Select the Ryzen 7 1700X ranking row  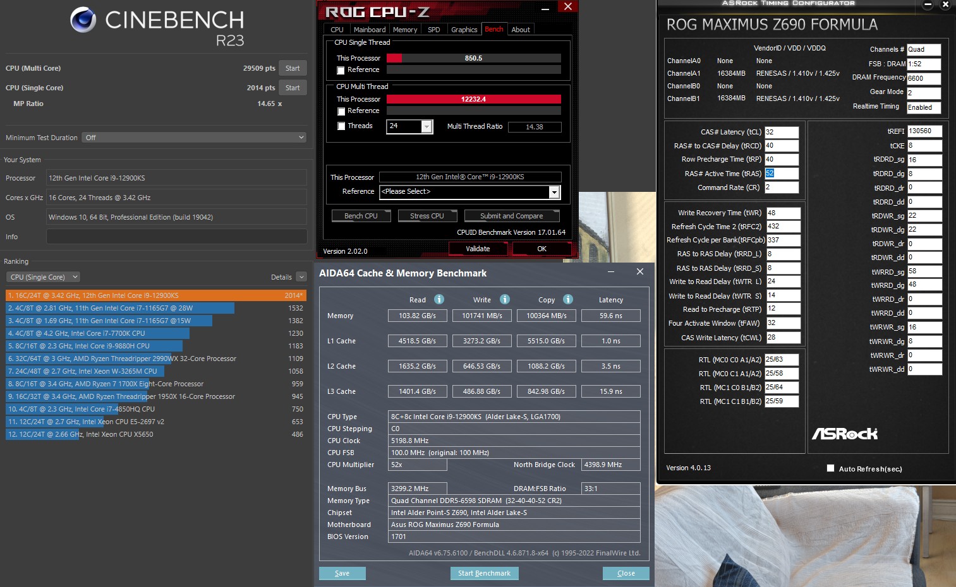(156, 384)
